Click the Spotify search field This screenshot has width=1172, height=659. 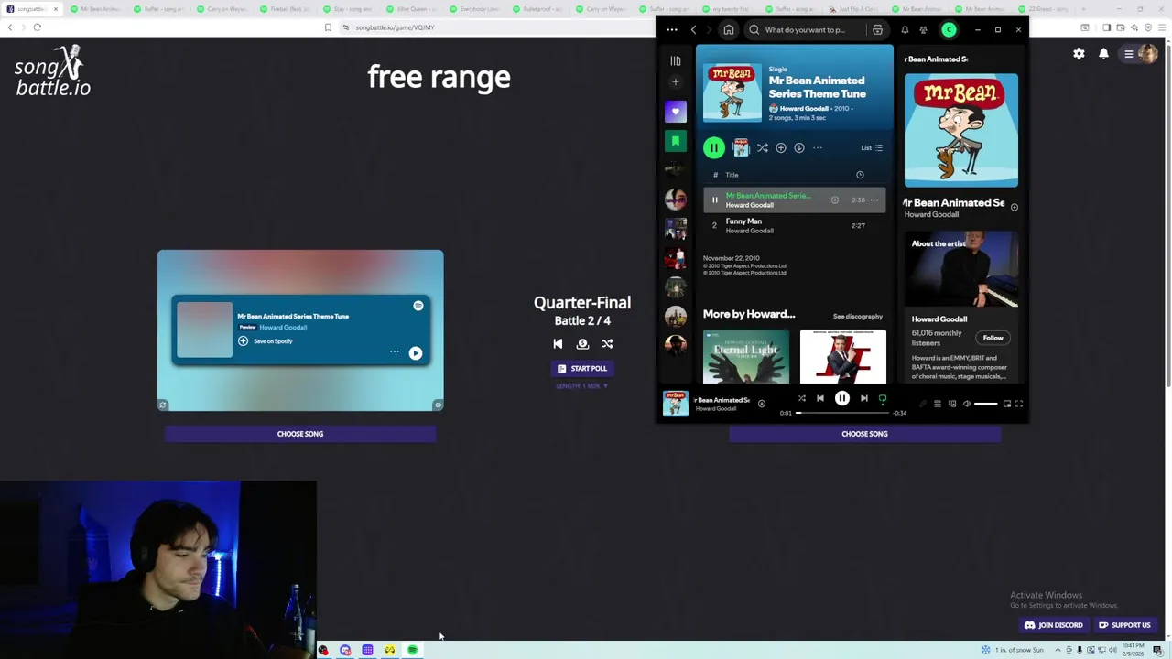coord(807,30)
